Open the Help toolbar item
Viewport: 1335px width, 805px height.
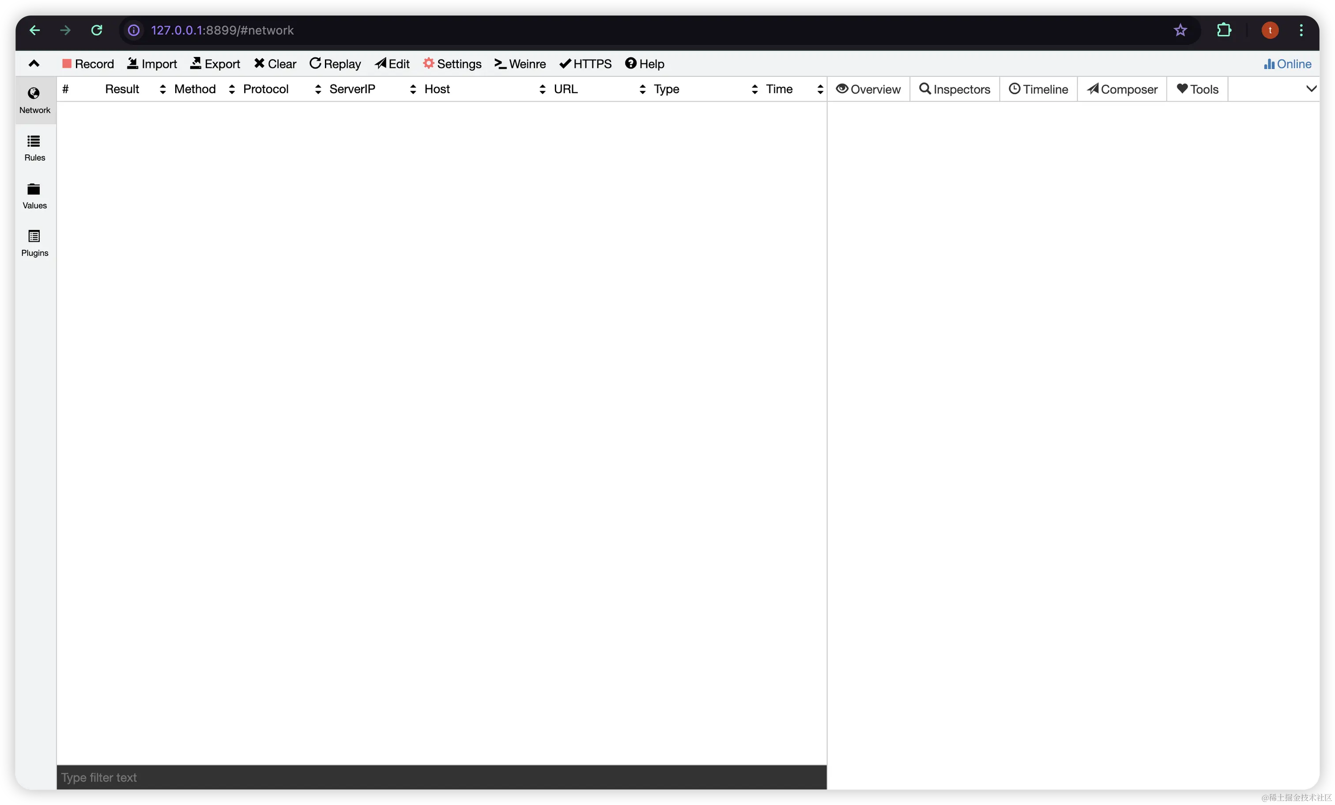click(644, 64)
